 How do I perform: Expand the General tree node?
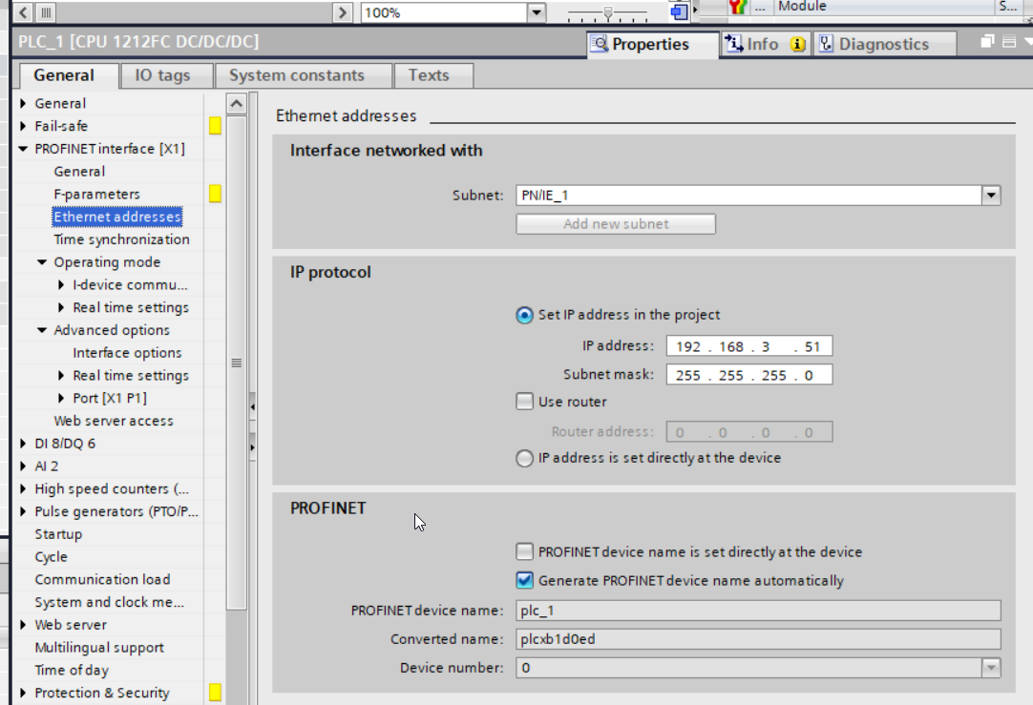click(24, 103)
